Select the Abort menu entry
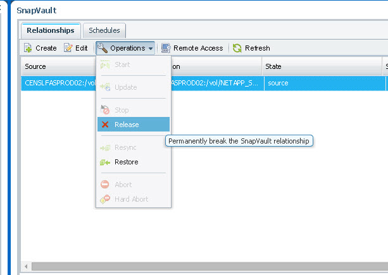 (134, 185)
